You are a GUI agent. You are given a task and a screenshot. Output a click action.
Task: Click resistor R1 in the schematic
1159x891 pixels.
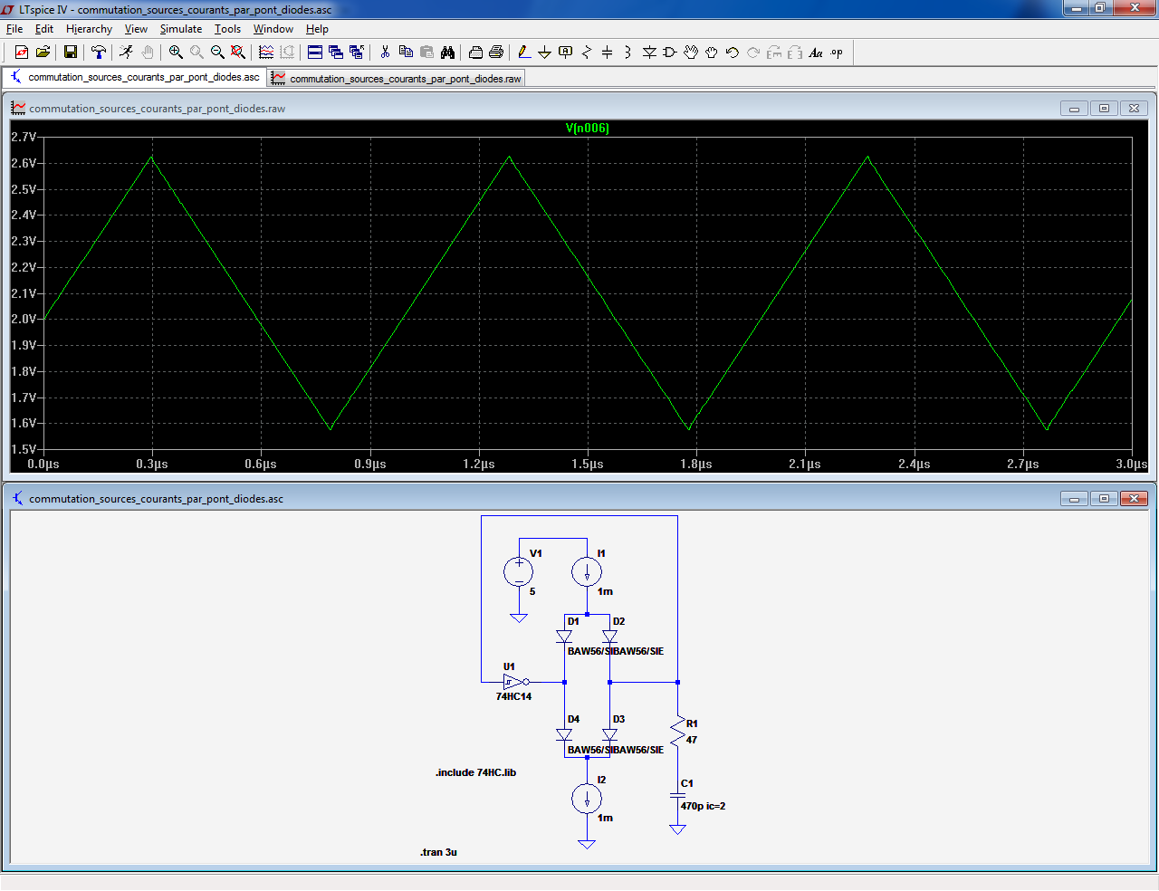coord(677,729)
